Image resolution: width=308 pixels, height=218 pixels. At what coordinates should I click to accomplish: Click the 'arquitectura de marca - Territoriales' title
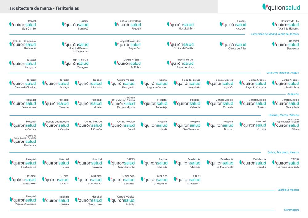click(44, 8)
